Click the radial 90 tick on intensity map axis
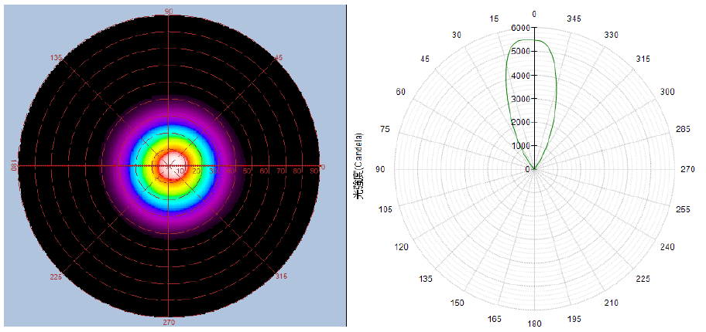706x332 pixels. [x=314, y=170]
